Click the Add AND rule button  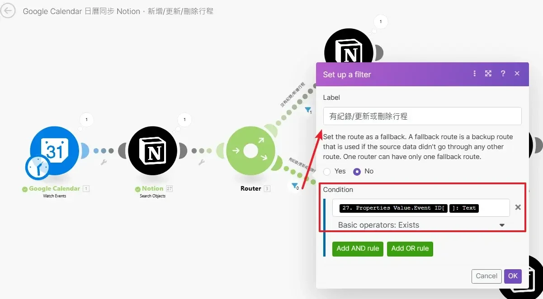(x=358, y=249)
